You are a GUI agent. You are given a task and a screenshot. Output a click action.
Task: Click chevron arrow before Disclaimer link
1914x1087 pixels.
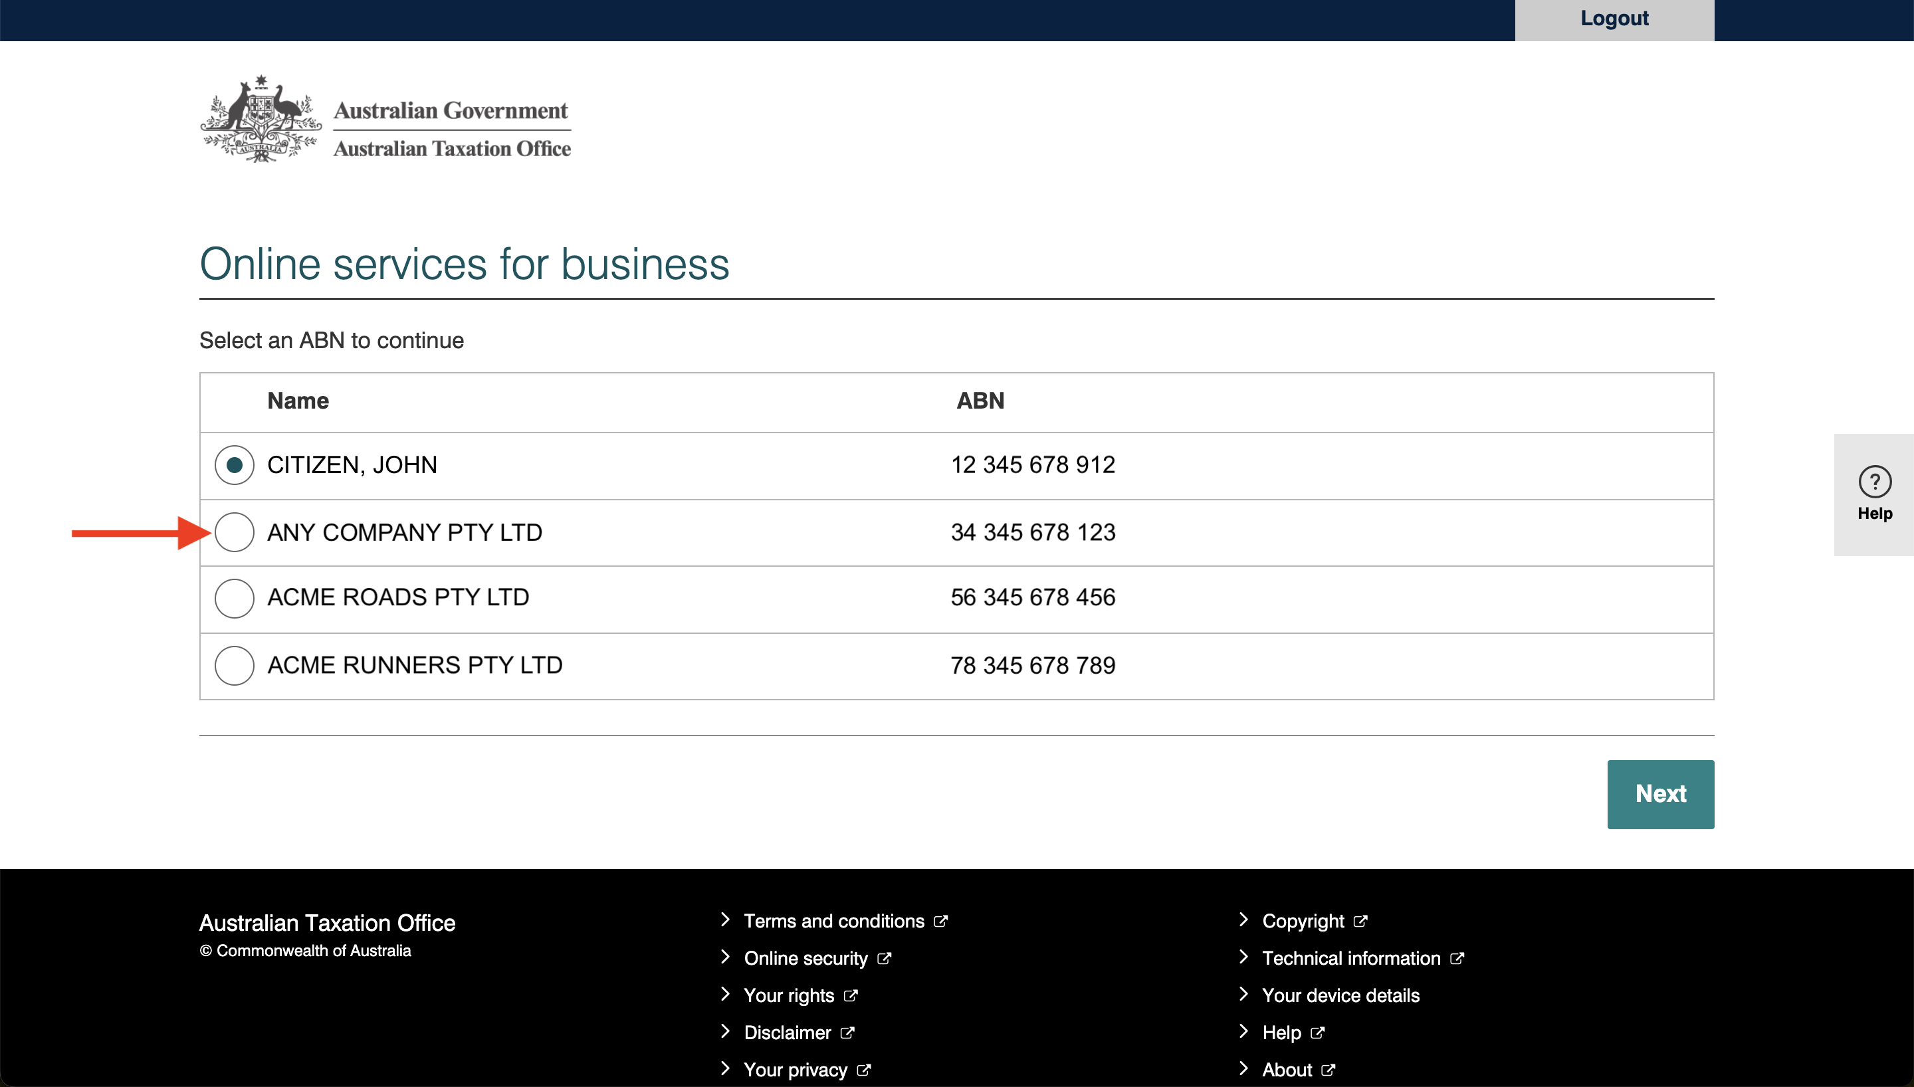725,1031
